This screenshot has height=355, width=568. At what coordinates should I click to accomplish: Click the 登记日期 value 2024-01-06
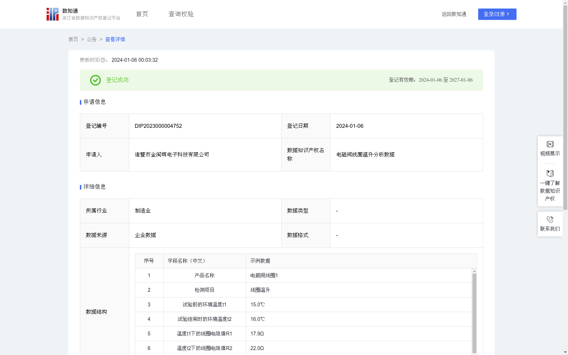pos(350,126)
